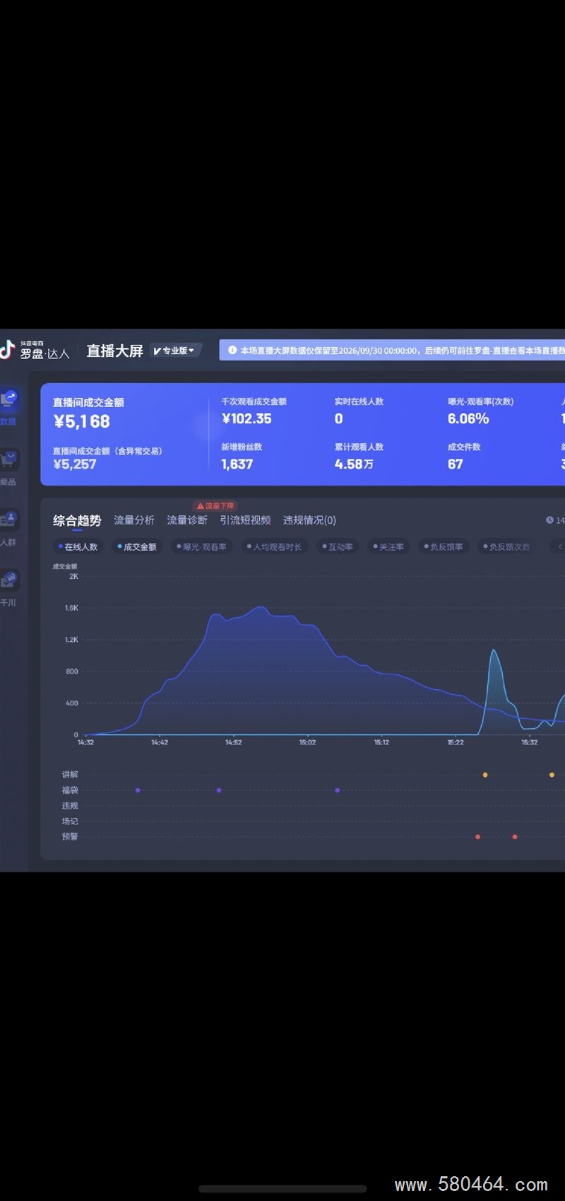
Task: Click the info icon in notice banner
Action: point(232,350)
